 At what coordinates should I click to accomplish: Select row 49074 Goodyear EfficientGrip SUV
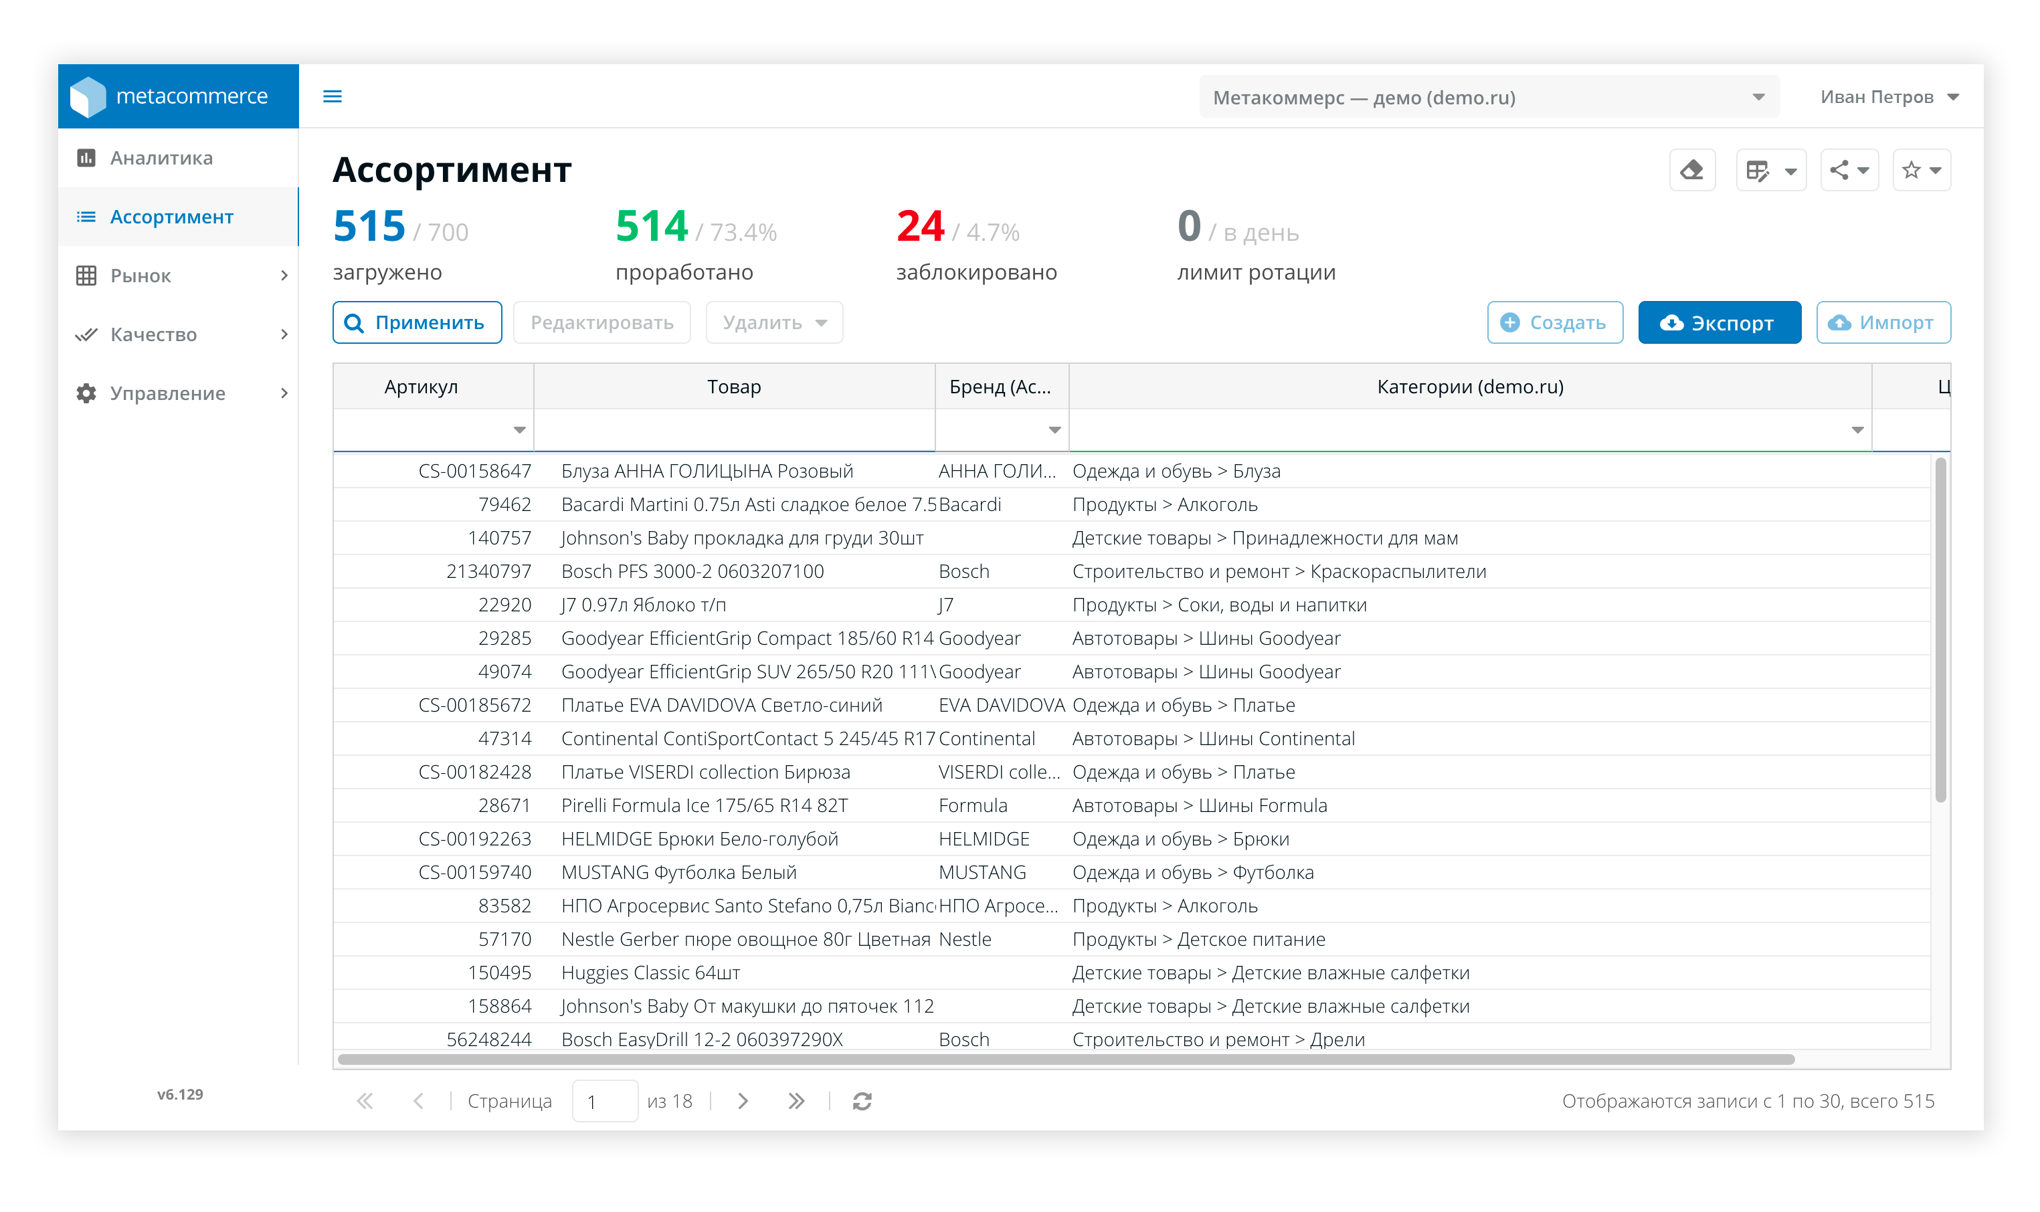(x=1131, y=672)
